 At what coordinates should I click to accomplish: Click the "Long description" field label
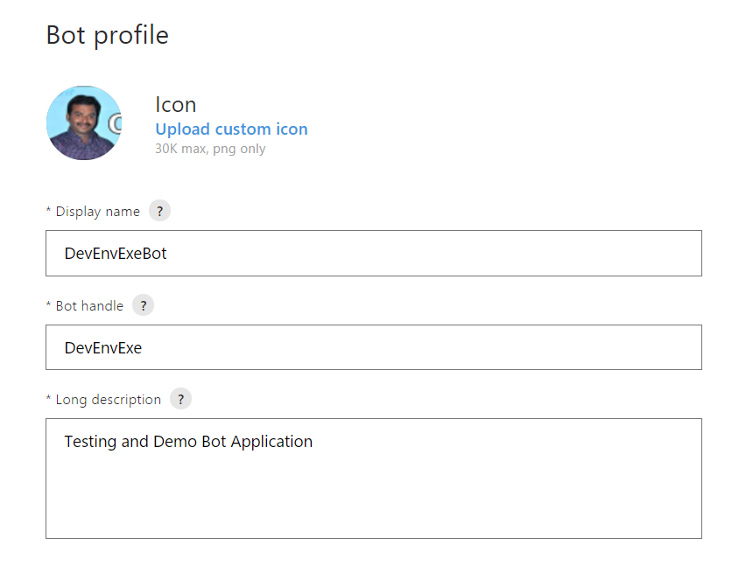(108, 400)
